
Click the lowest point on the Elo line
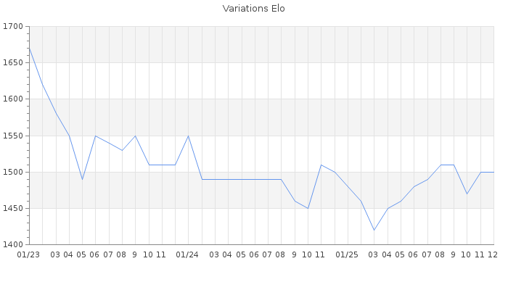(374, 230)
